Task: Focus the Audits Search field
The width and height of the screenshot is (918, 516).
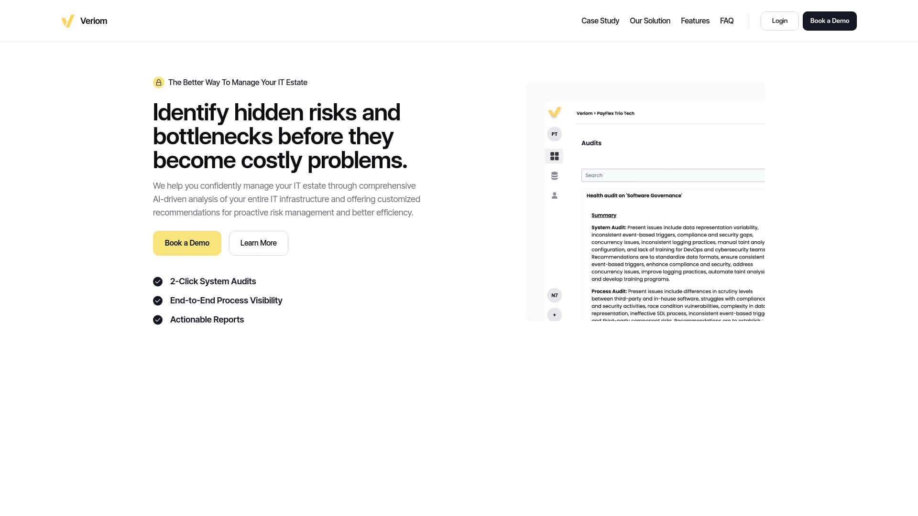Action: tap(673, 175)
